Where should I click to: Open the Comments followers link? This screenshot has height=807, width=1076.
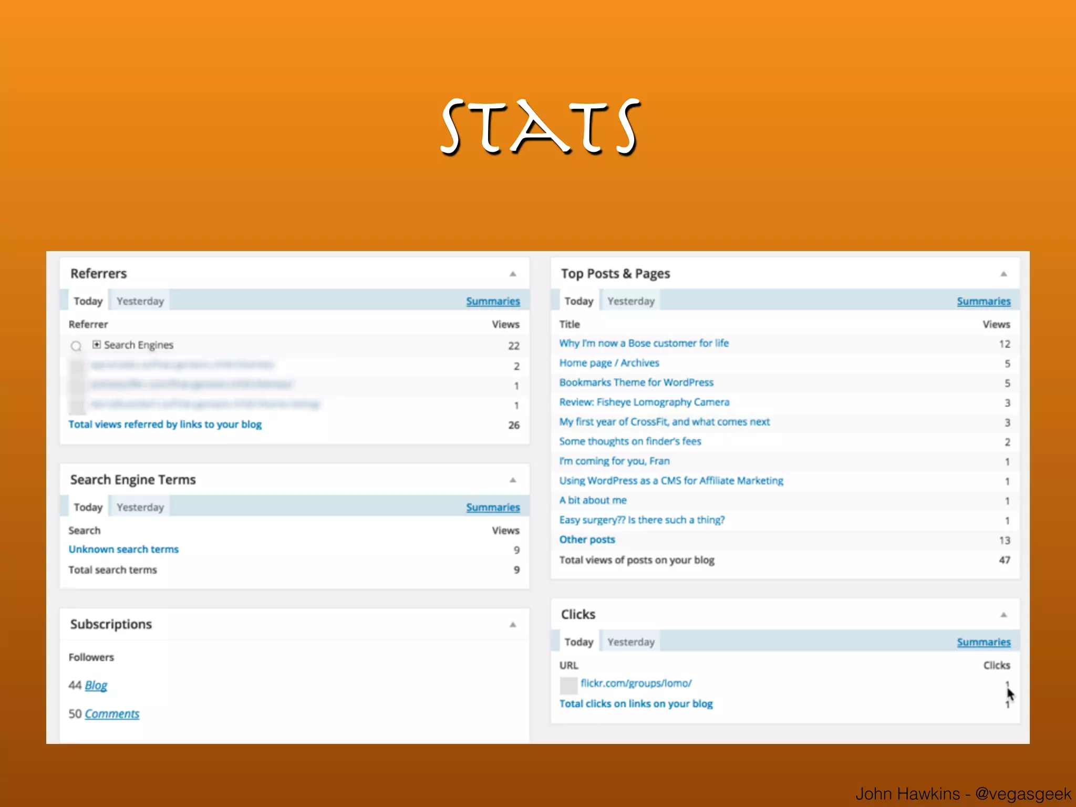[112, 714]
